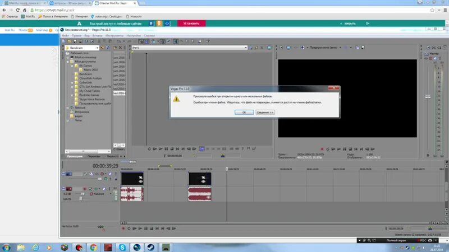Click the preview window Record button
Image resolution: width=449 pixels, height=252 pixels.
point(322,149)
